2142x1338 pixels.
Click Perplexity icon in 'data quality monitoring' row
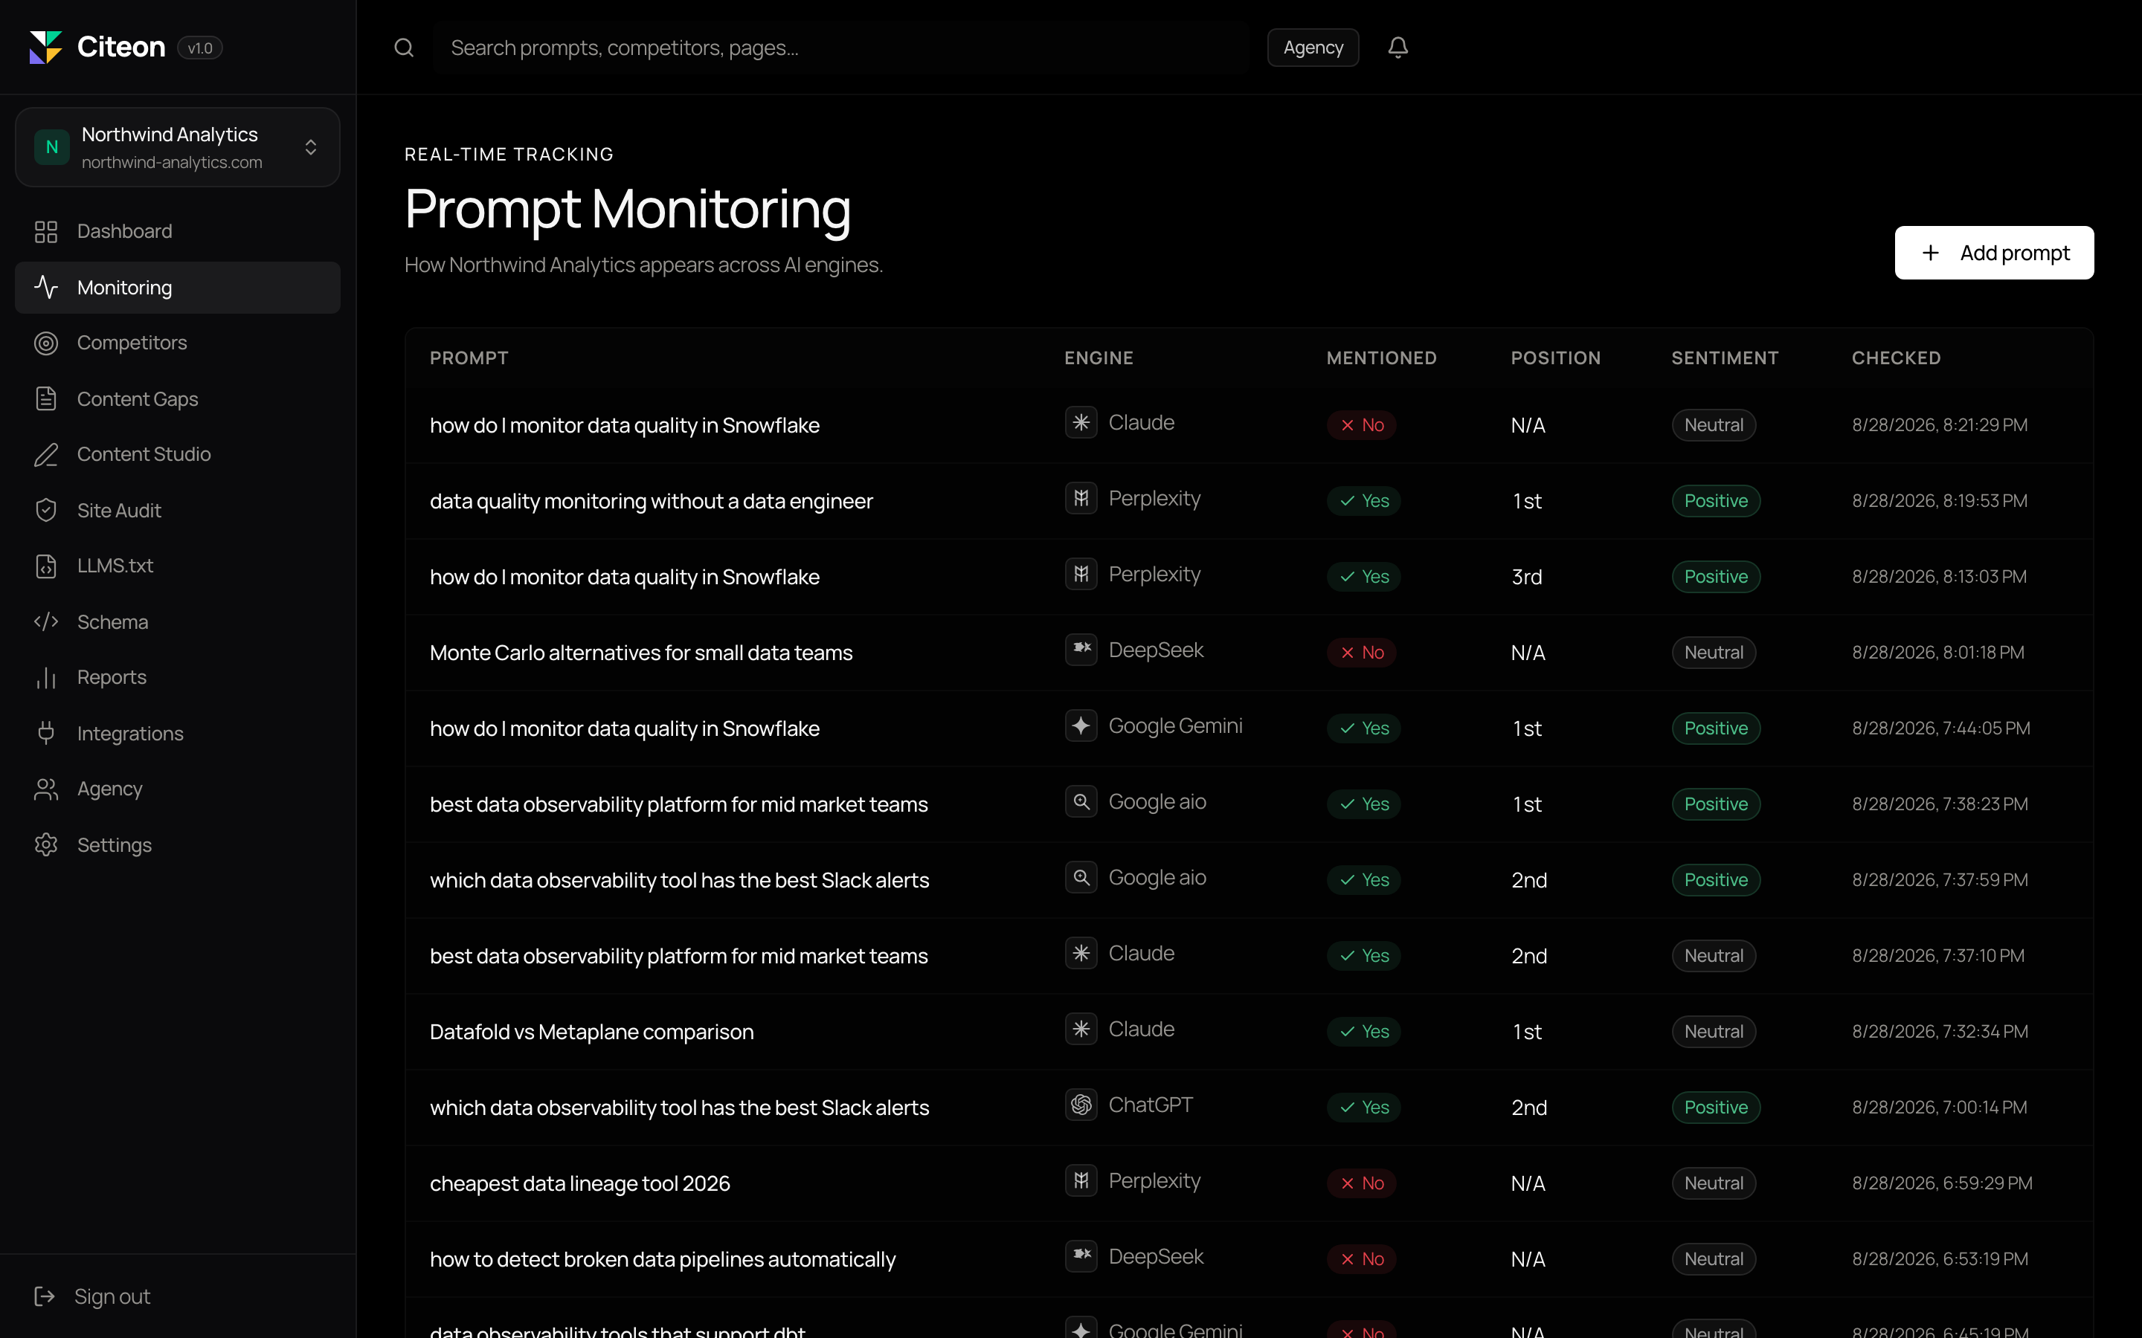[1081, 499]
